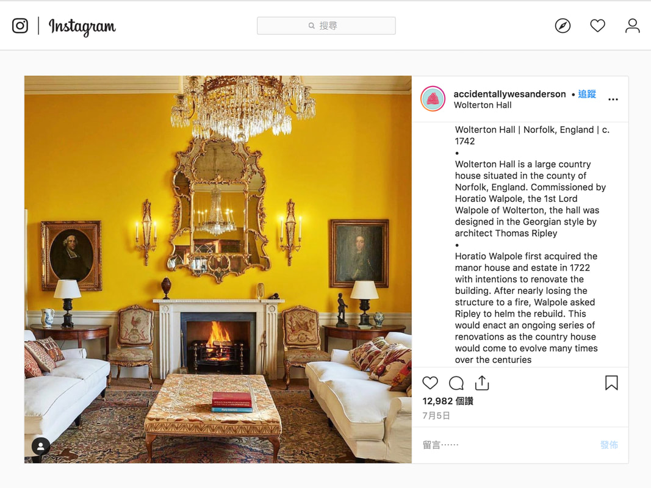Click the Instagram camera logo icon
This screenshot has width=651, height=488.
click(x=20, y=26)
